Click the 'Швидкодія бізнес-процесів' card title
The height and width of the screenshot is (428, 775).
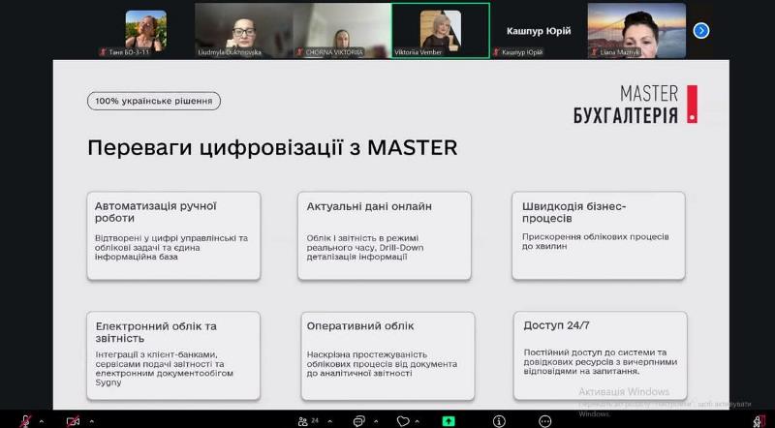click(574, 212)
